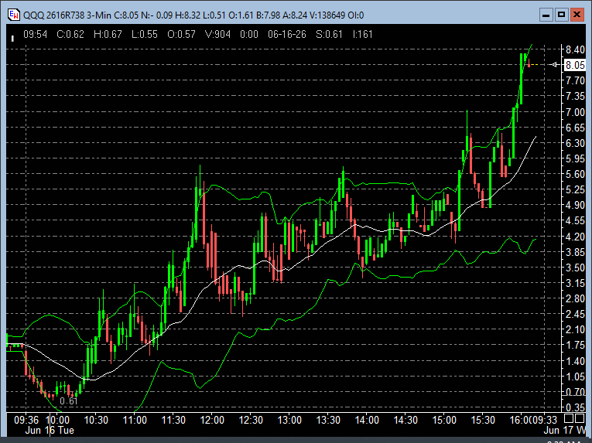Select the O:0.57 open value

coord(181,34)
